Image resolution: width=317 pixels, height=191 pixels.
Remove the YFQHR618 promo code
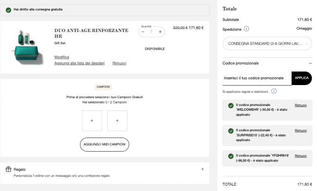point(300,156)
